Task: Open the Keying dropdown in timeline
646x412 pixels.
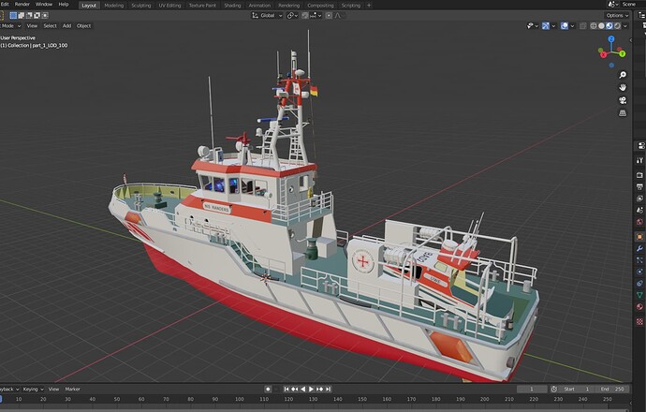Action: 33,389
